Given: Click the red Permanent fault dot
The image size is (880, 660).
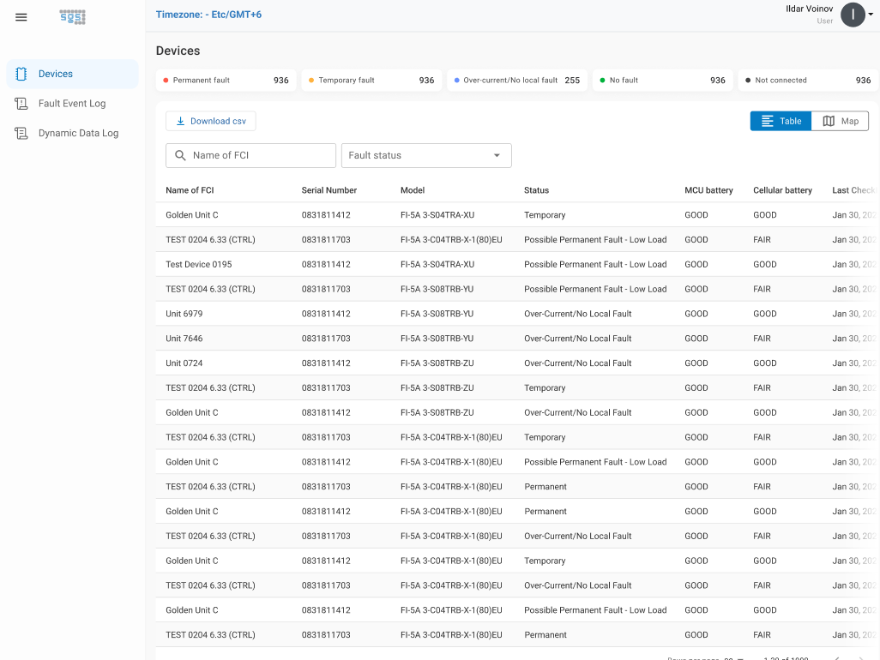Looking at the screenshot, I should tap(166, 81).
